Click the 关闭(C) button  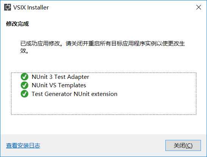click(x=183, y=145)
